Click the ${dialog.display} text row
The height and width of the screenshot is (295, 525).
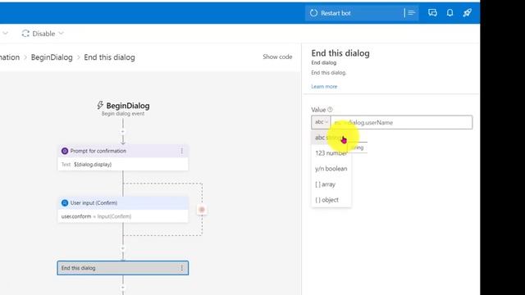[123, 165]
